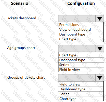
Task: Click the Tickets dashboard empty selection field
Action: (77, 19)
